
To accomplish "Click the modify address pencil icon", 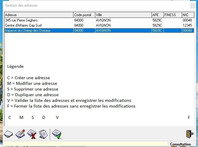I will pos(20,134).
